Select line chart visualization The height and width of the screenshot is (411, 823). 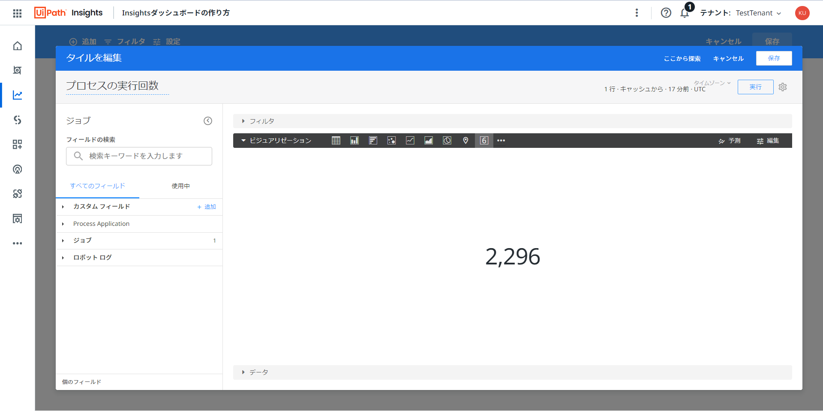click(x=410, y=141)
